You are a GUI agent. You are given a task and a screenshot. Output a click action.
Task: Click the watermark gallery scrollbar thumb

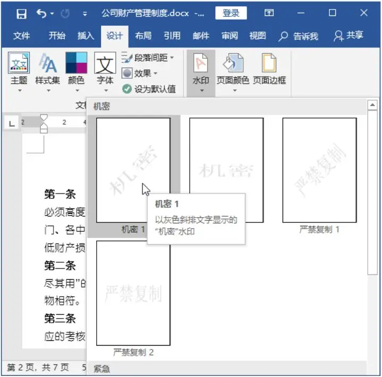(372, 192)
